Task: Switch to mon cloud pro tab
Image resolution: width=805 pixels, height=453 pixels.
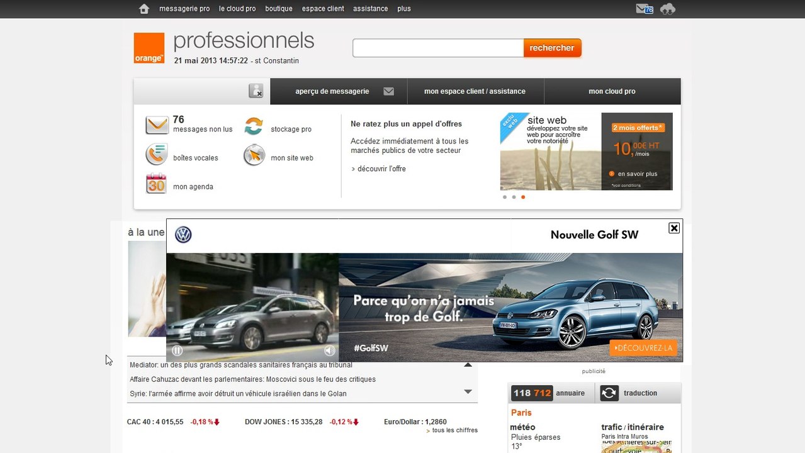Action: [612, 91]
